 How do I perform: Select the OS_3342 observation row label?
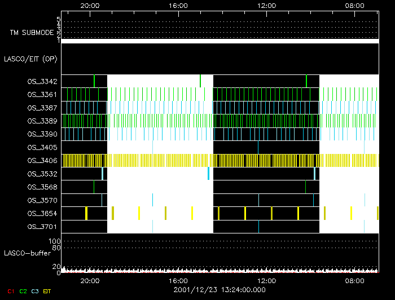42,81
